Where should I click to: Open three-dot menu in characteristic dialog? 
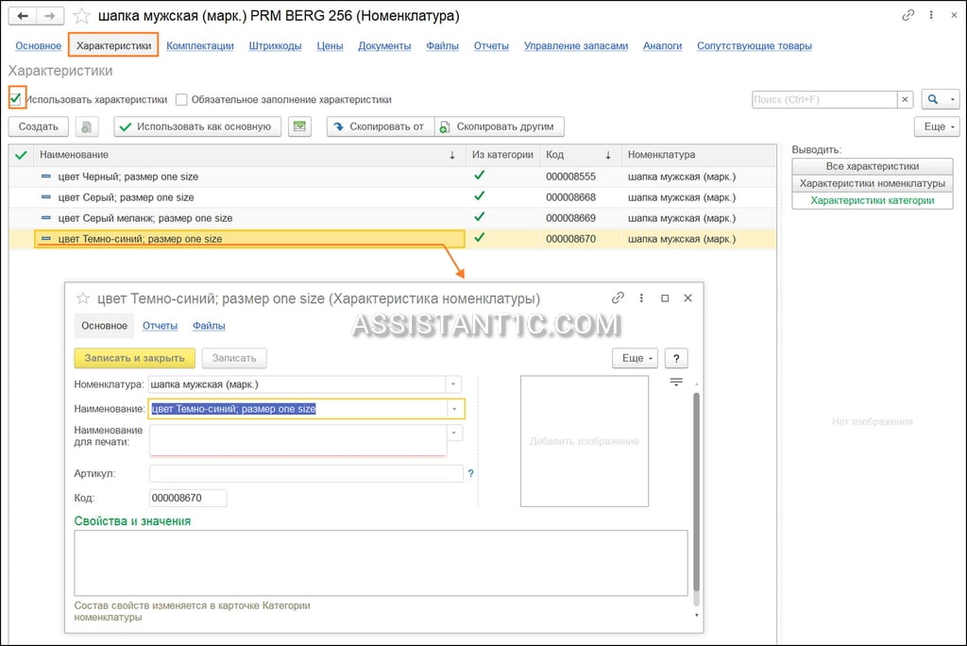[641, 298]
